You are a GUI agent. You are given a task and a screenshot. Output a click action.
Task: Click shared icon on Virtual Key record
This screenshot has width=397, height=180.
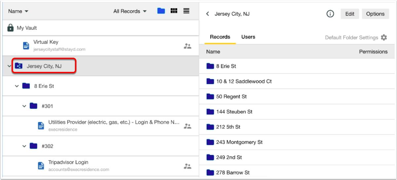[x=187, y=46]
